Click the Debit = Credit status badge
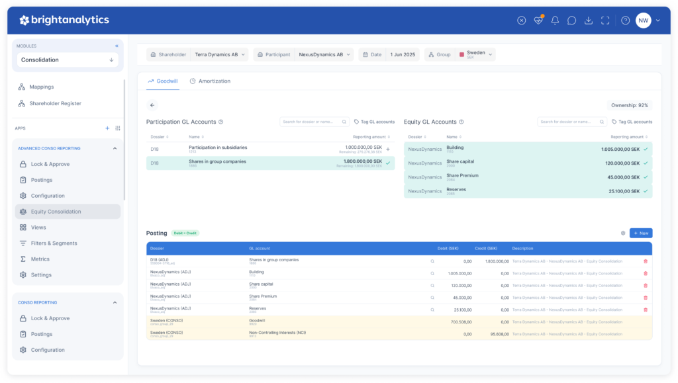The image size is (678, 383). [185, 233]
